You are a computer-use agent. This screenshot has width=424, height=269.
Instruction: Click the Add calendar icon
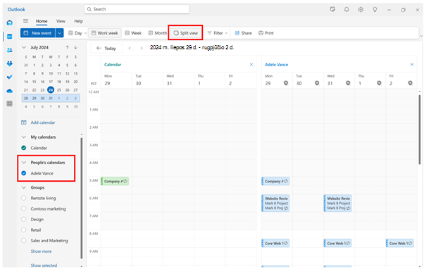pos(24,123)
